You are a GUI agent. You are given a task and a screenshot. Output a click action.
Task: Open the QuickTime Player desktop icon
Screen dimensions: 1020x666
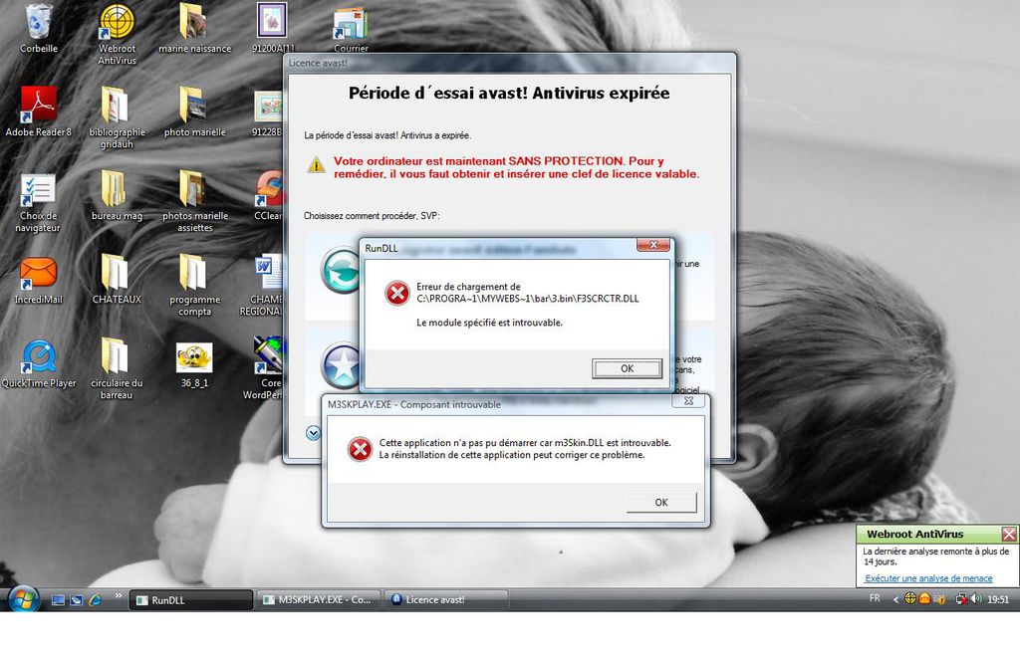point(39,356)
